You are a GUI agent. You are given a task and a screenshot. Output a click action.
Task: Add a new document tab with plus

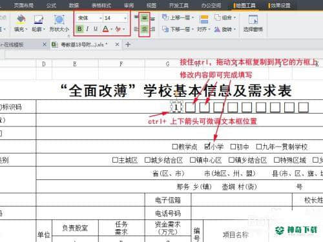128,45
